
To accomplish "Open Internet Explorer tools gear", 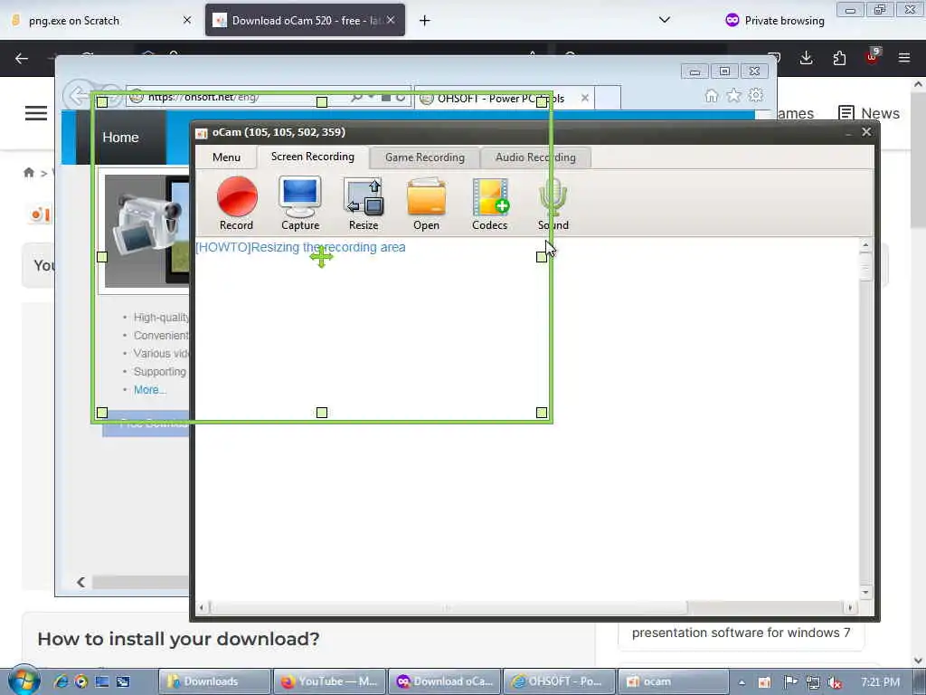I will click(756, 95).
